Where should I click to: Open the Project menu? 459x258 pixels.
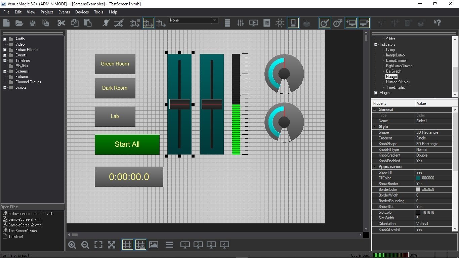click(47, 12)
